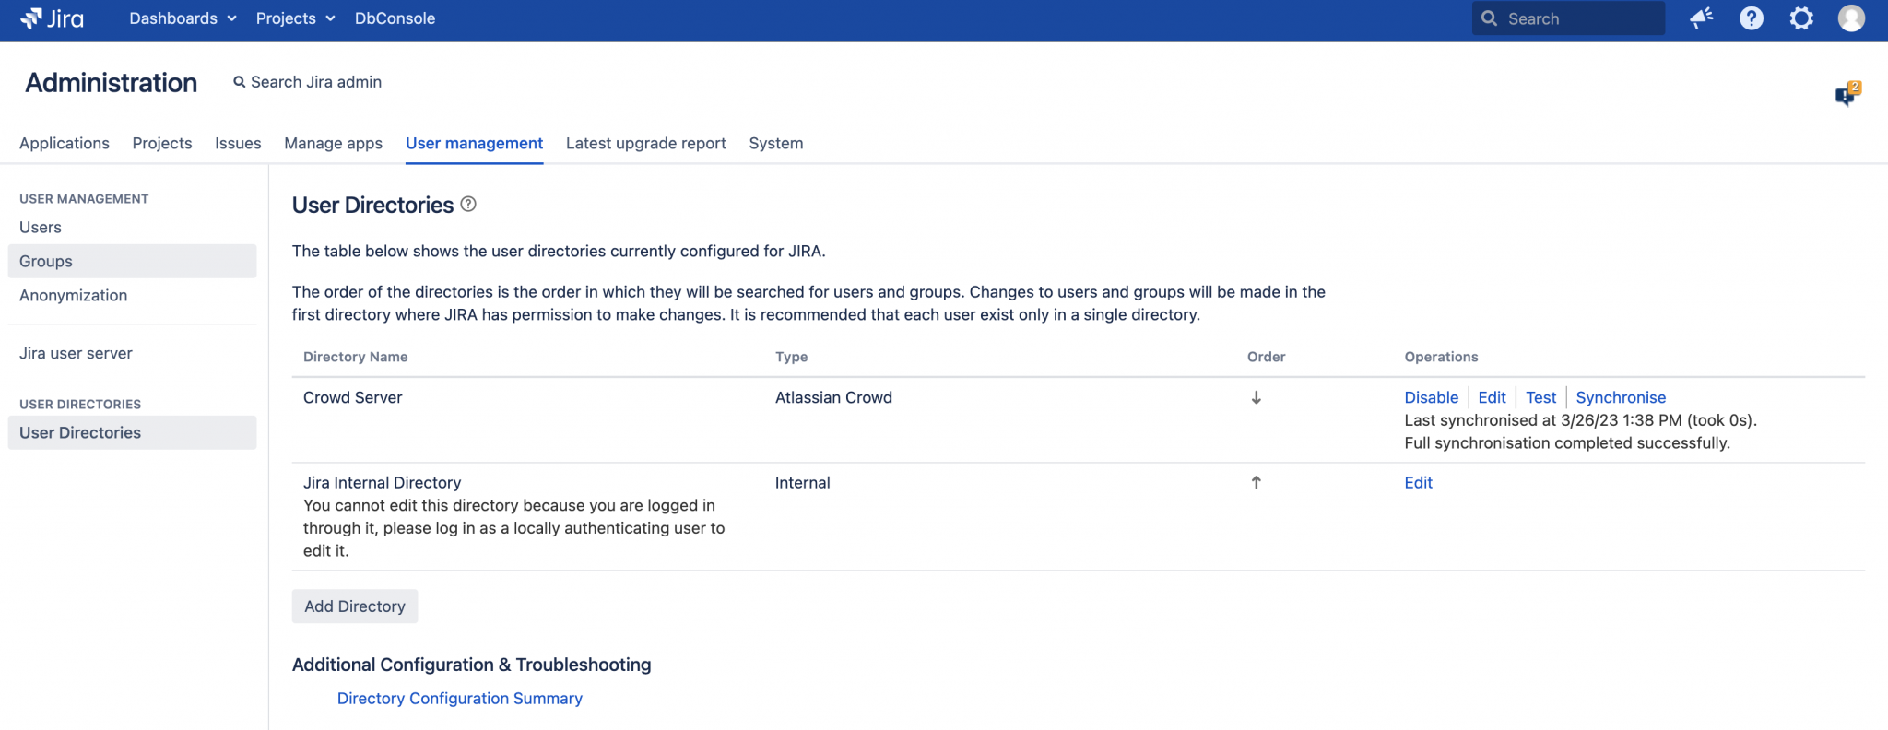Open Latest upgrade report tab

click(x=646, y=143)
